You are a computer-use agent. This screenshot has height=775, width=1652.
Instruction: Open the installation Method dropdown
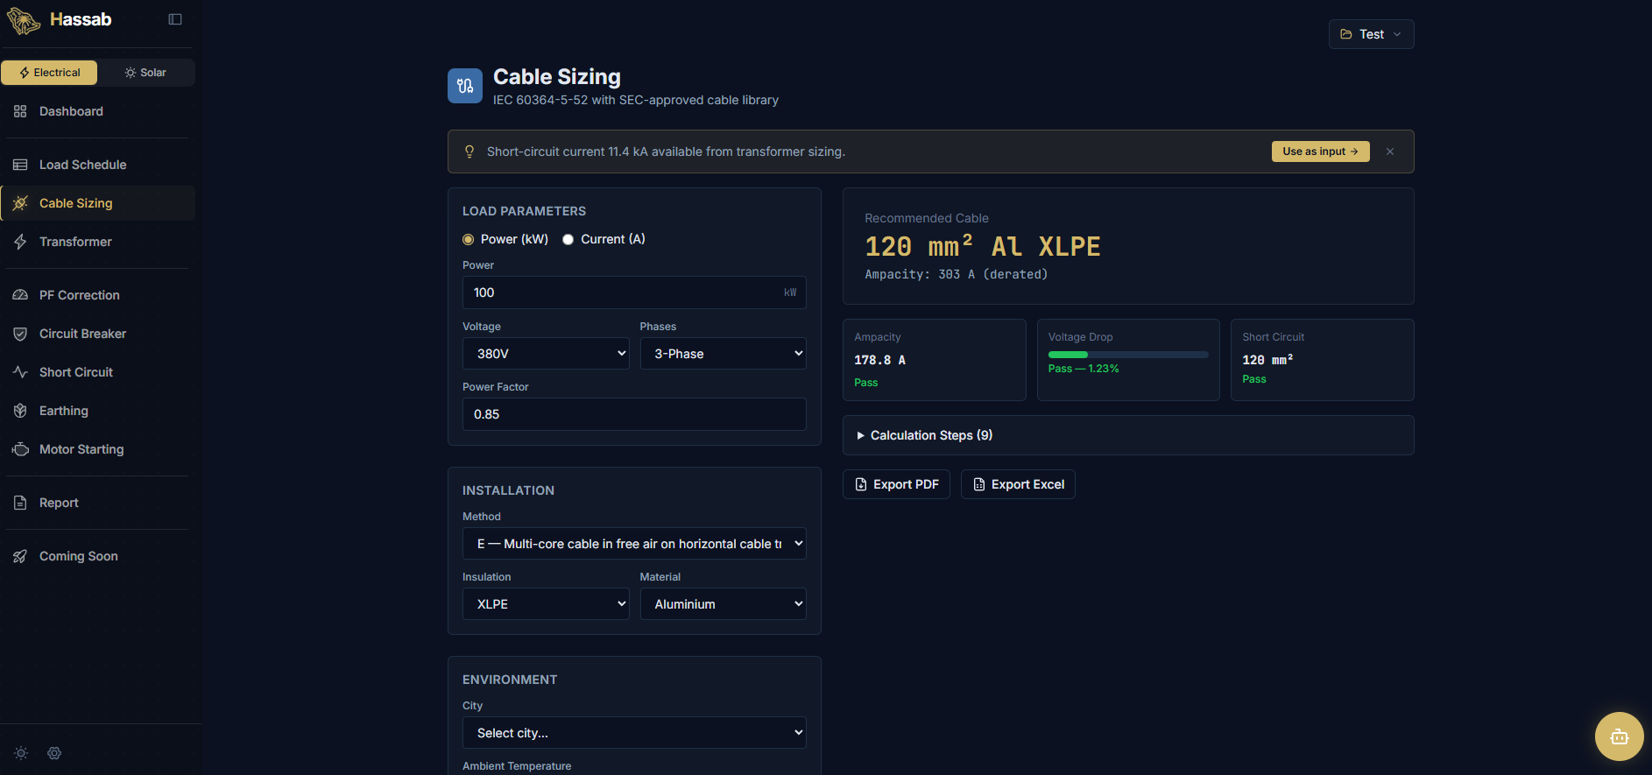634,544
